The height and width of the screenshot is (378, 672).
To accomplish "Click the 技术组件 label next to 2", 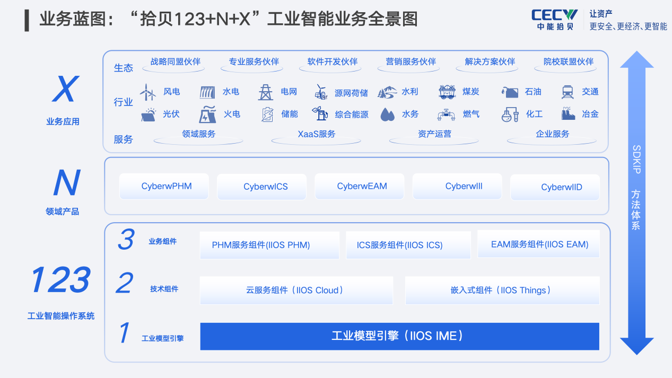I will point(164,289).
